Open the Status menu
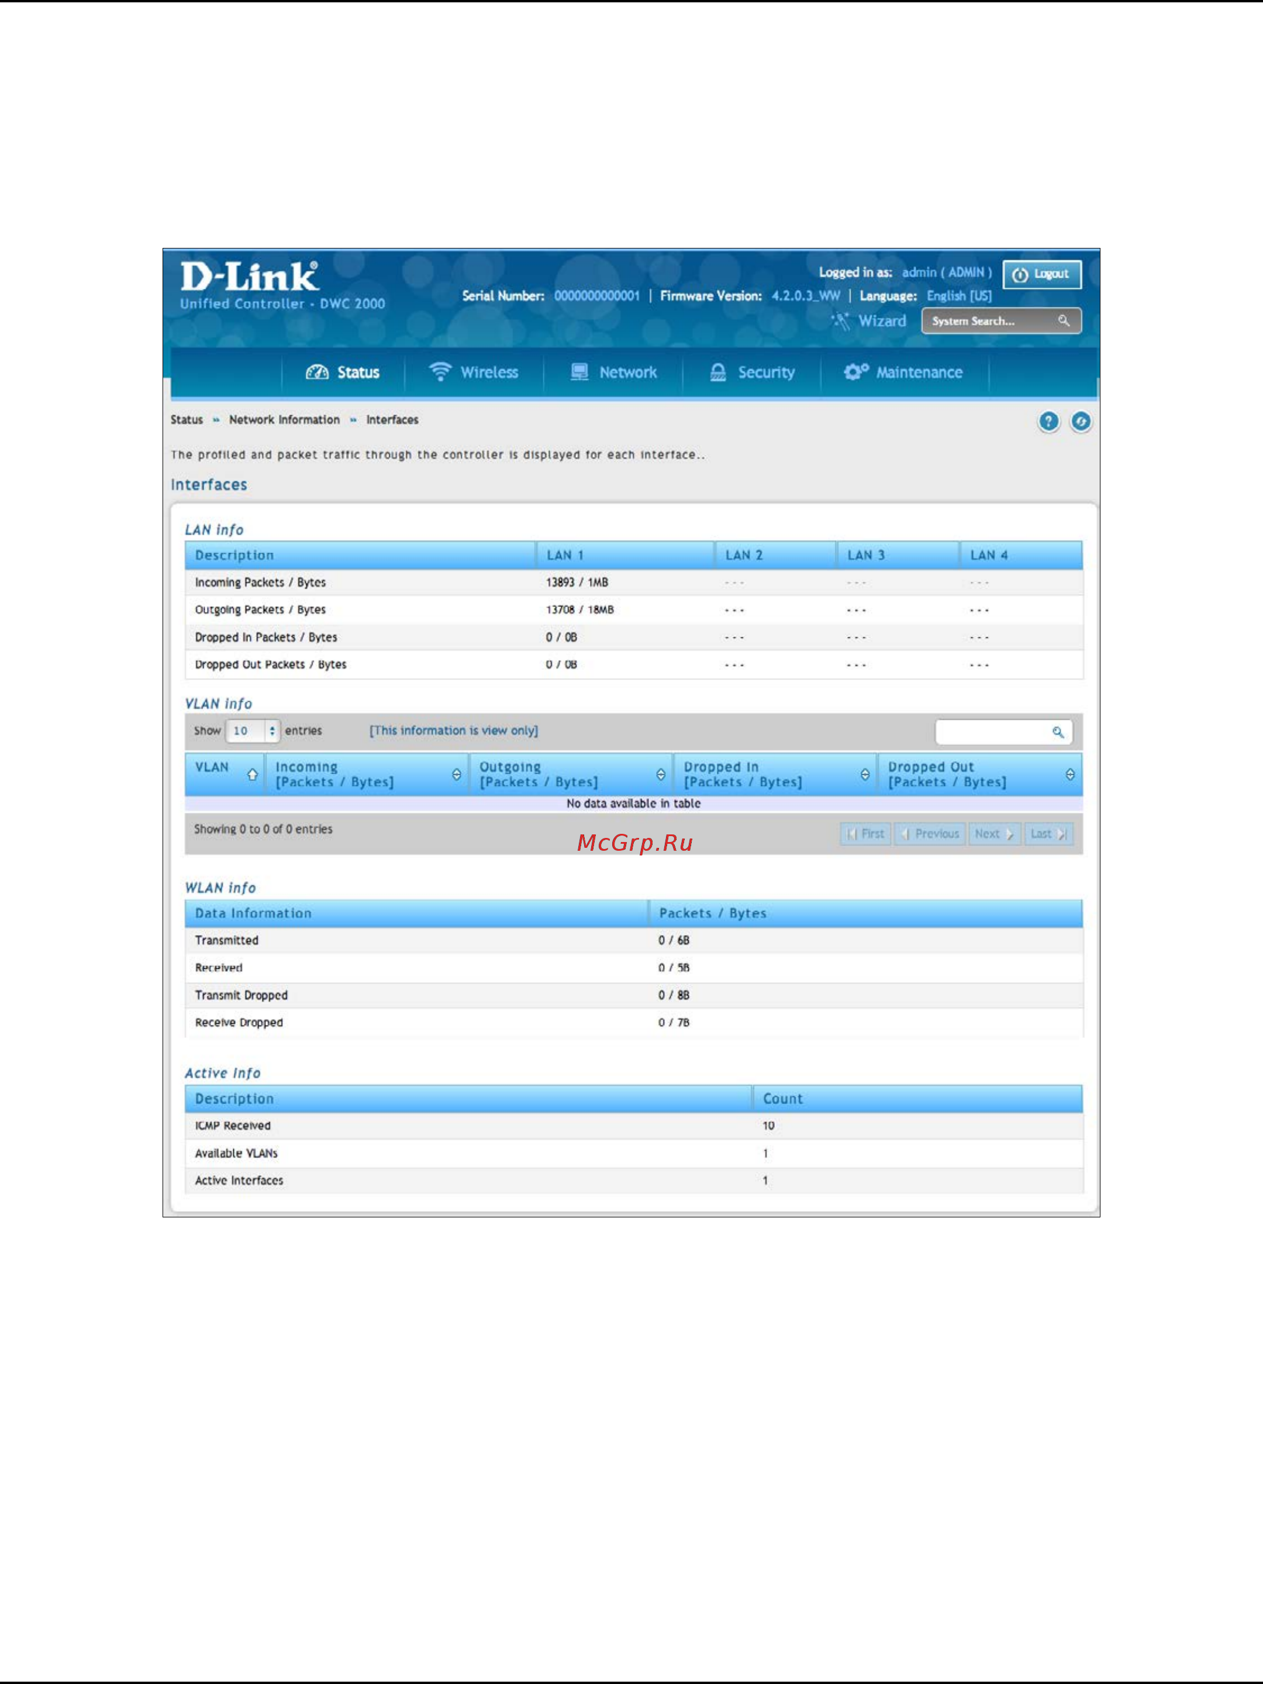Image resolution: width=1263 pixels, height=1684 pixels. (343, 372)
